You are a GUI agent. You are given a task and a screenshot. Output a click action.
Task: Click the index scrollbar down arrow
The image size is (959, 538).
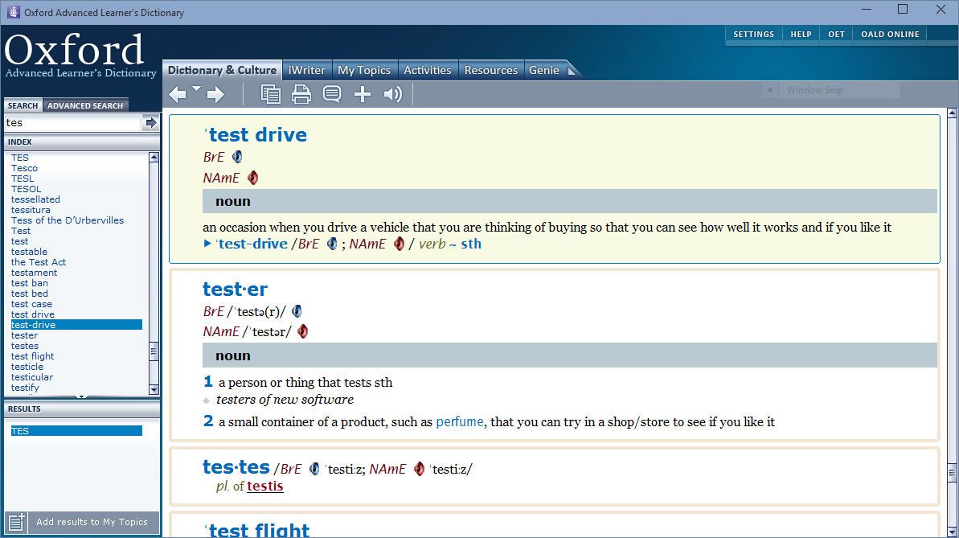154,389
